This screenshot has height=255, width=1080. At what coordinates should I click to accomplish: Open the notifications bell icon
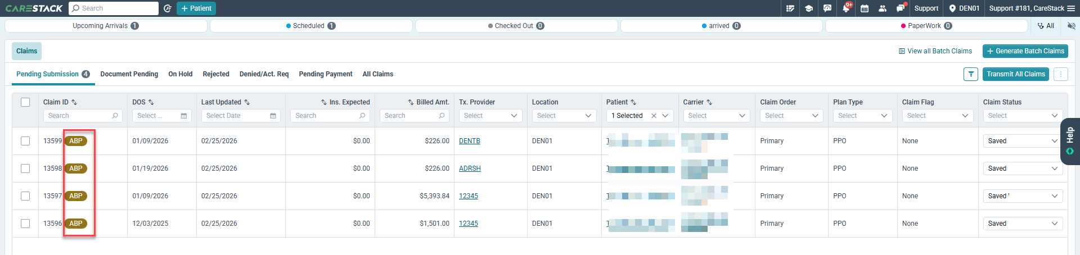(846, 8)
